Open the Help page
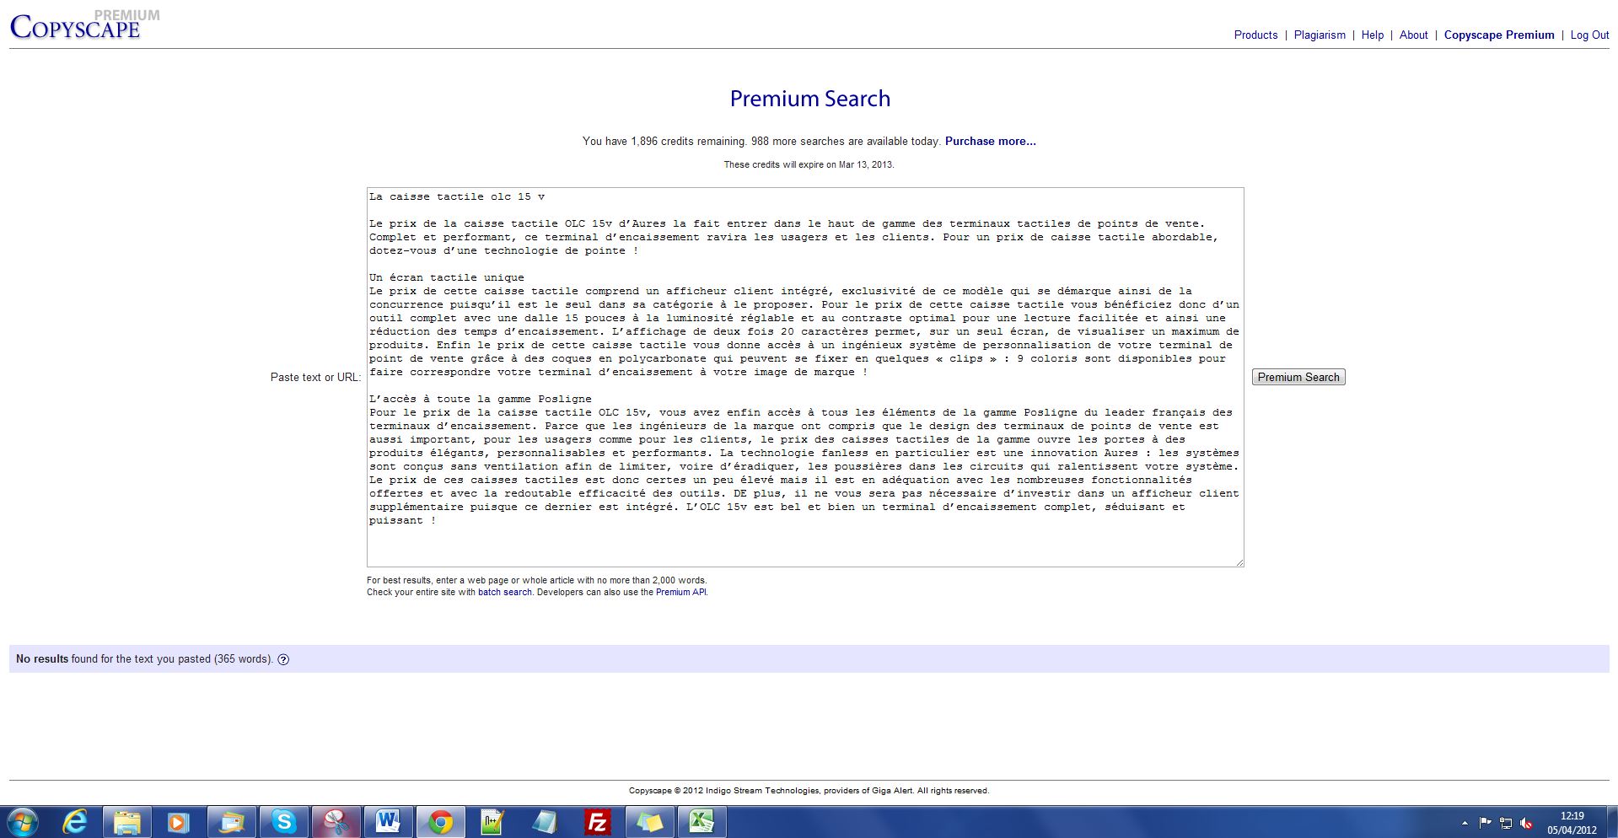Viewport: 1618px width, 838px height. click(1372, 35)
